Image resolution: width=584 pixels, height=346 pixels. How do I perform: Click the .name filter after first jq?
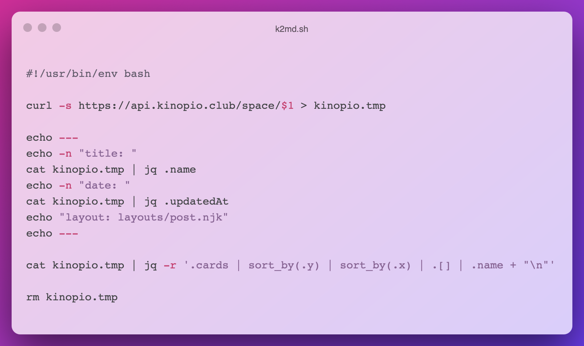(x=180, y=169)
